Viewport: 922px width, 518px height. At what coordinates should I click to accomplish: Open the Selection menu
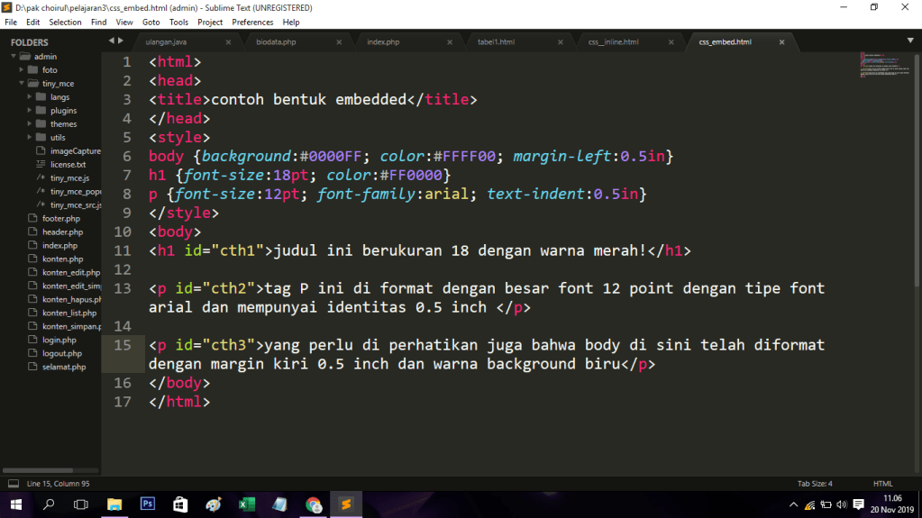[x=65, y=22]
